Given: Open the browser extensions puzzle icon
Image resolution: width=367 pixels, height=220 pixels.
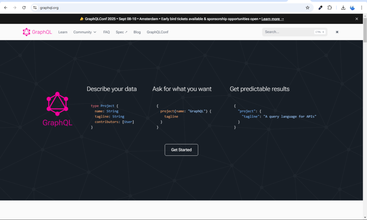Looking at the screenshot, I should pyautogui.click(x=330, y=8).
